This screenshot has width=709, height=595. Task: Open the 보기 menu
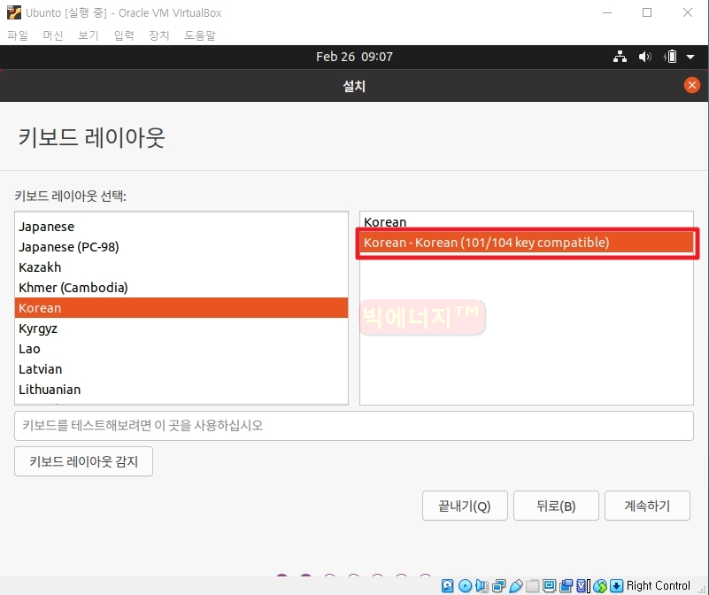click(89, 35)
